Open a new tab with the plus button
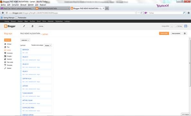Screen dimensions: 191x116 pos(107,8)
